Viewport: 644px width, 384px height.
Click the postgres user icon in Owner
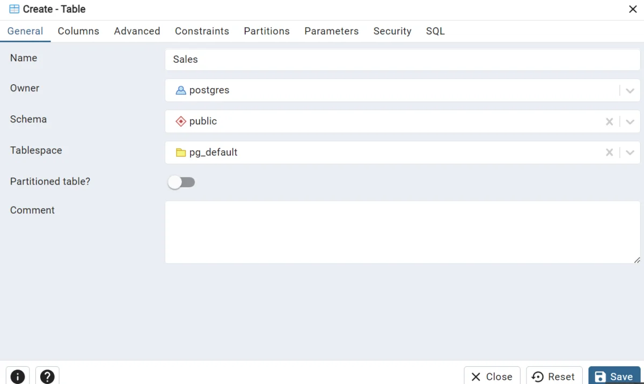[181, 91]
